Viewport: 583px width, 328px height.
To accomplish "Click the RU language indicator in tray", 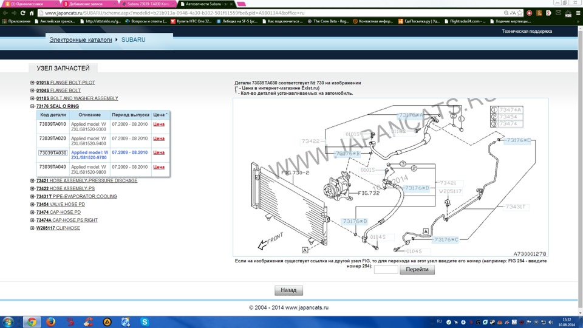I will [439, 321].
